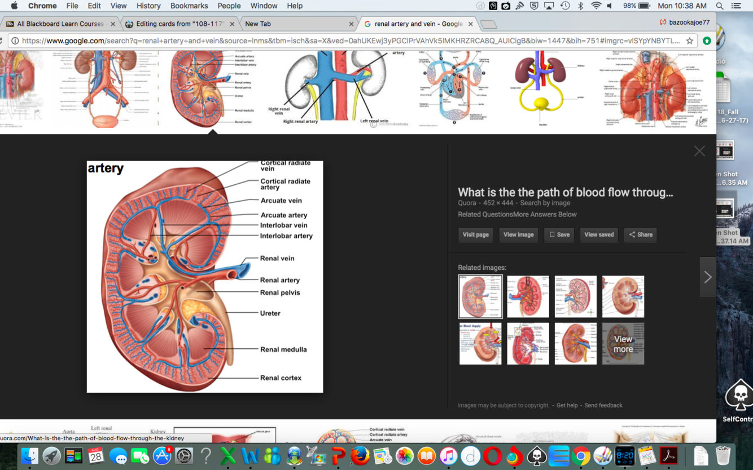
Task: Click the Get help link
Action: [567, 405]
